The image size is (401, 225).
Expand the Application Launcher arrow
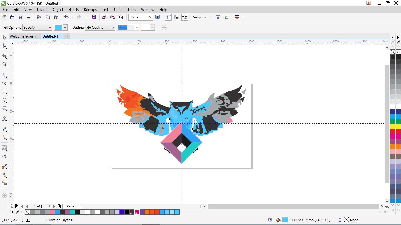click(x=243, y=17)
